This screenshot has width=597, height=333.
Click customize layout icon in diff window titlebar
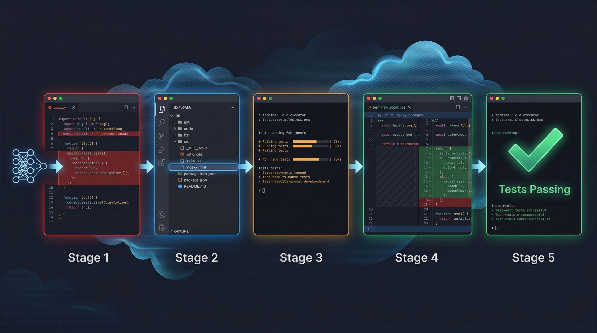(x=466, y=98)
